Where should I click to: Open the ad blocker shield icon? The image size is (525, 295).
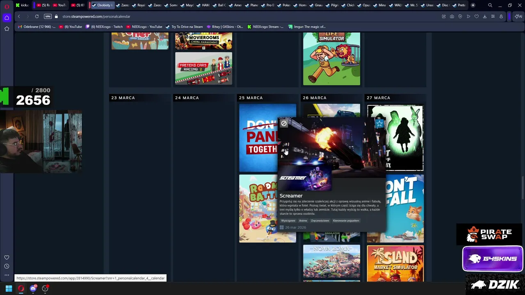(460, 16)
